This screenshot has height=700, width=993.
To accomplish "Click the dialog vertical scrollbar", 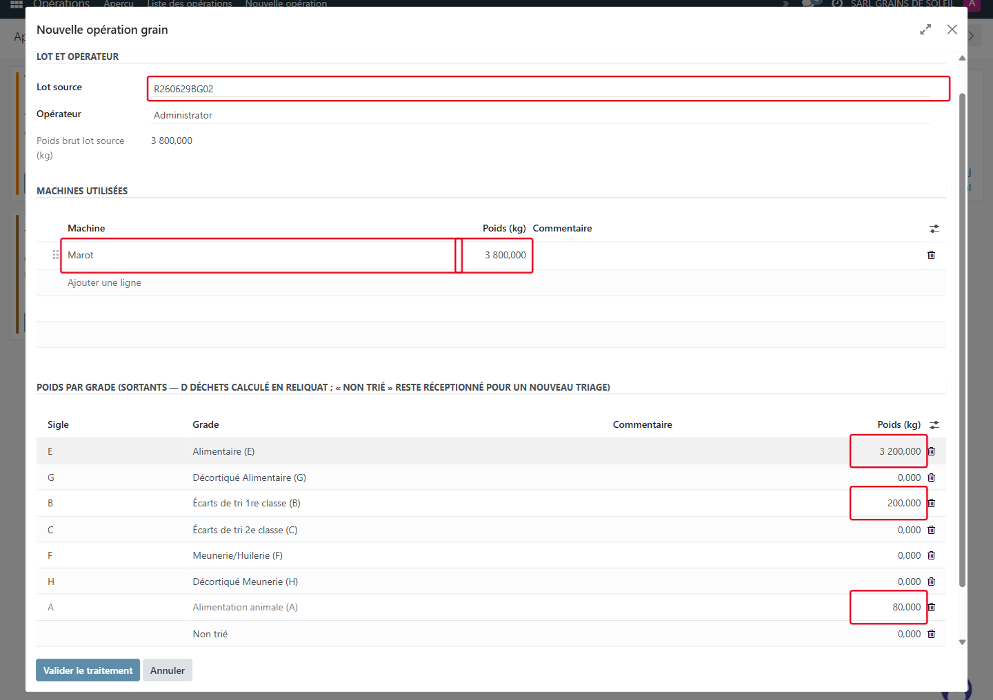I will [x=962, y=340].
